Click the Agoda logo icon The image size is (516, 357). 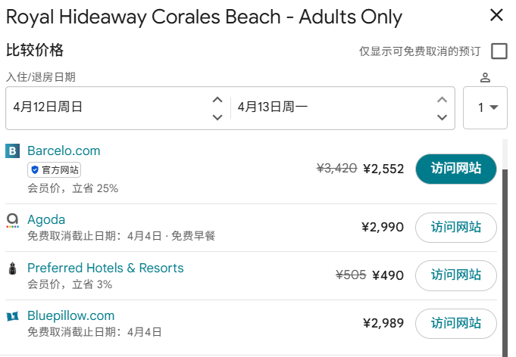click(x=12, y=220)
